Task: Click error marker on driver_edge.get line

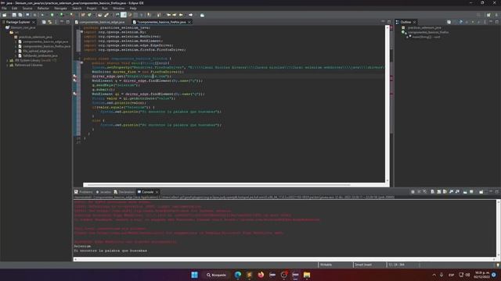Action: (x=75, y=76)
